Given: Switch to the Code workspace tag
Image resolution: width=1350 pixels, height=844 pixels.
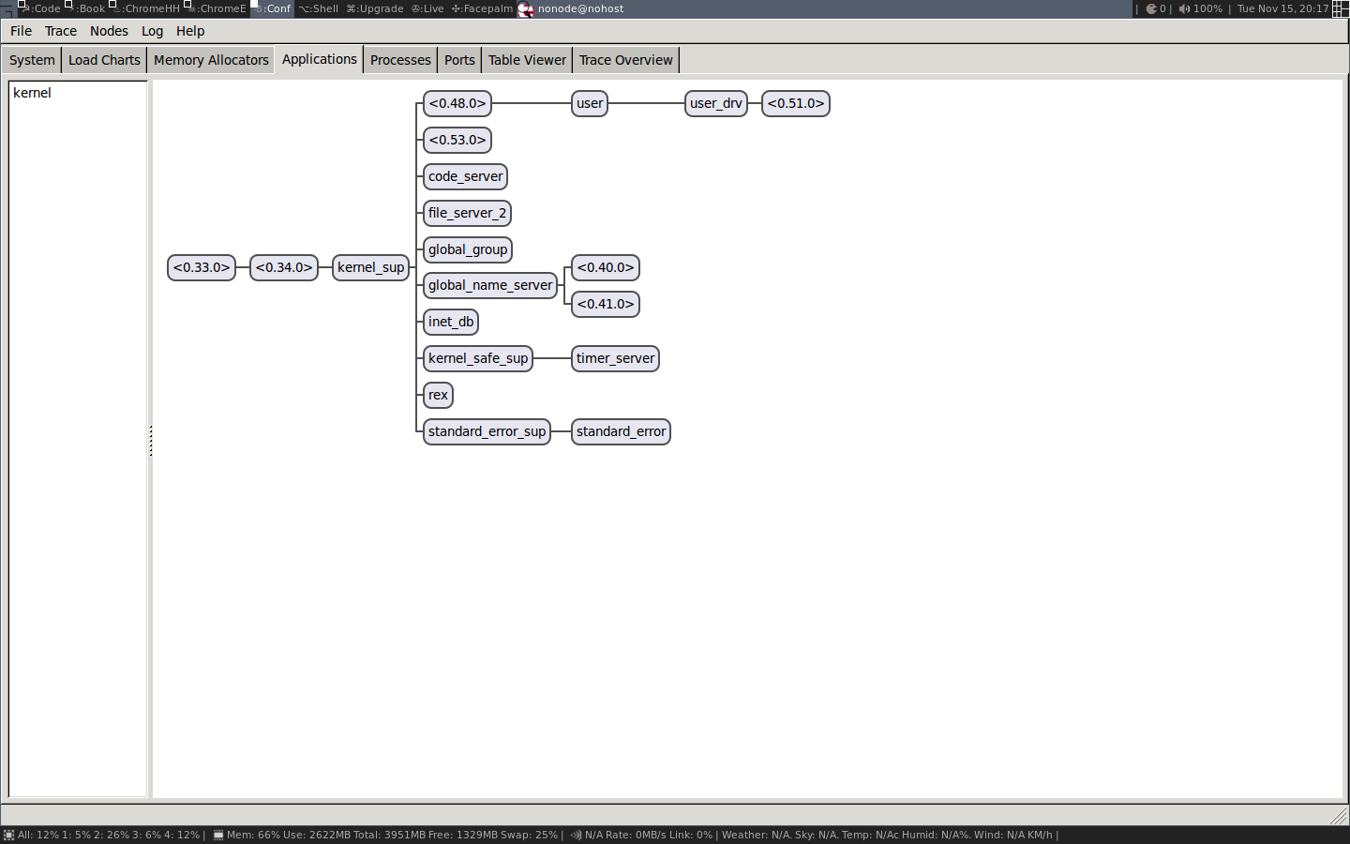Looking at the screenshot, I should (x=41, y=8).
